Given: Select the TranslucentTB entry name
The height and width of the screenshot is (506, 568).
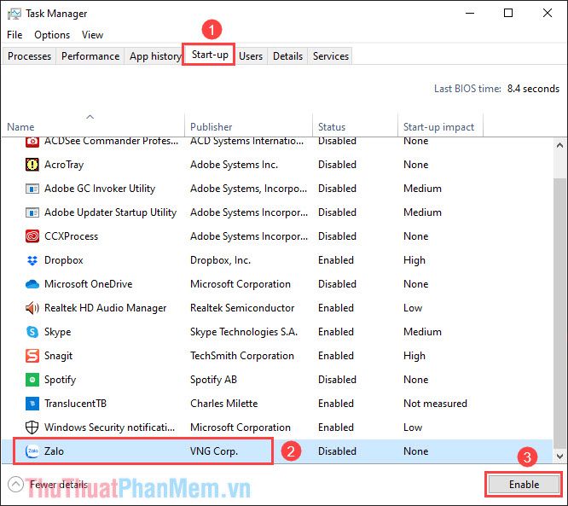Looking at the screenshot, I should point(75,404).
